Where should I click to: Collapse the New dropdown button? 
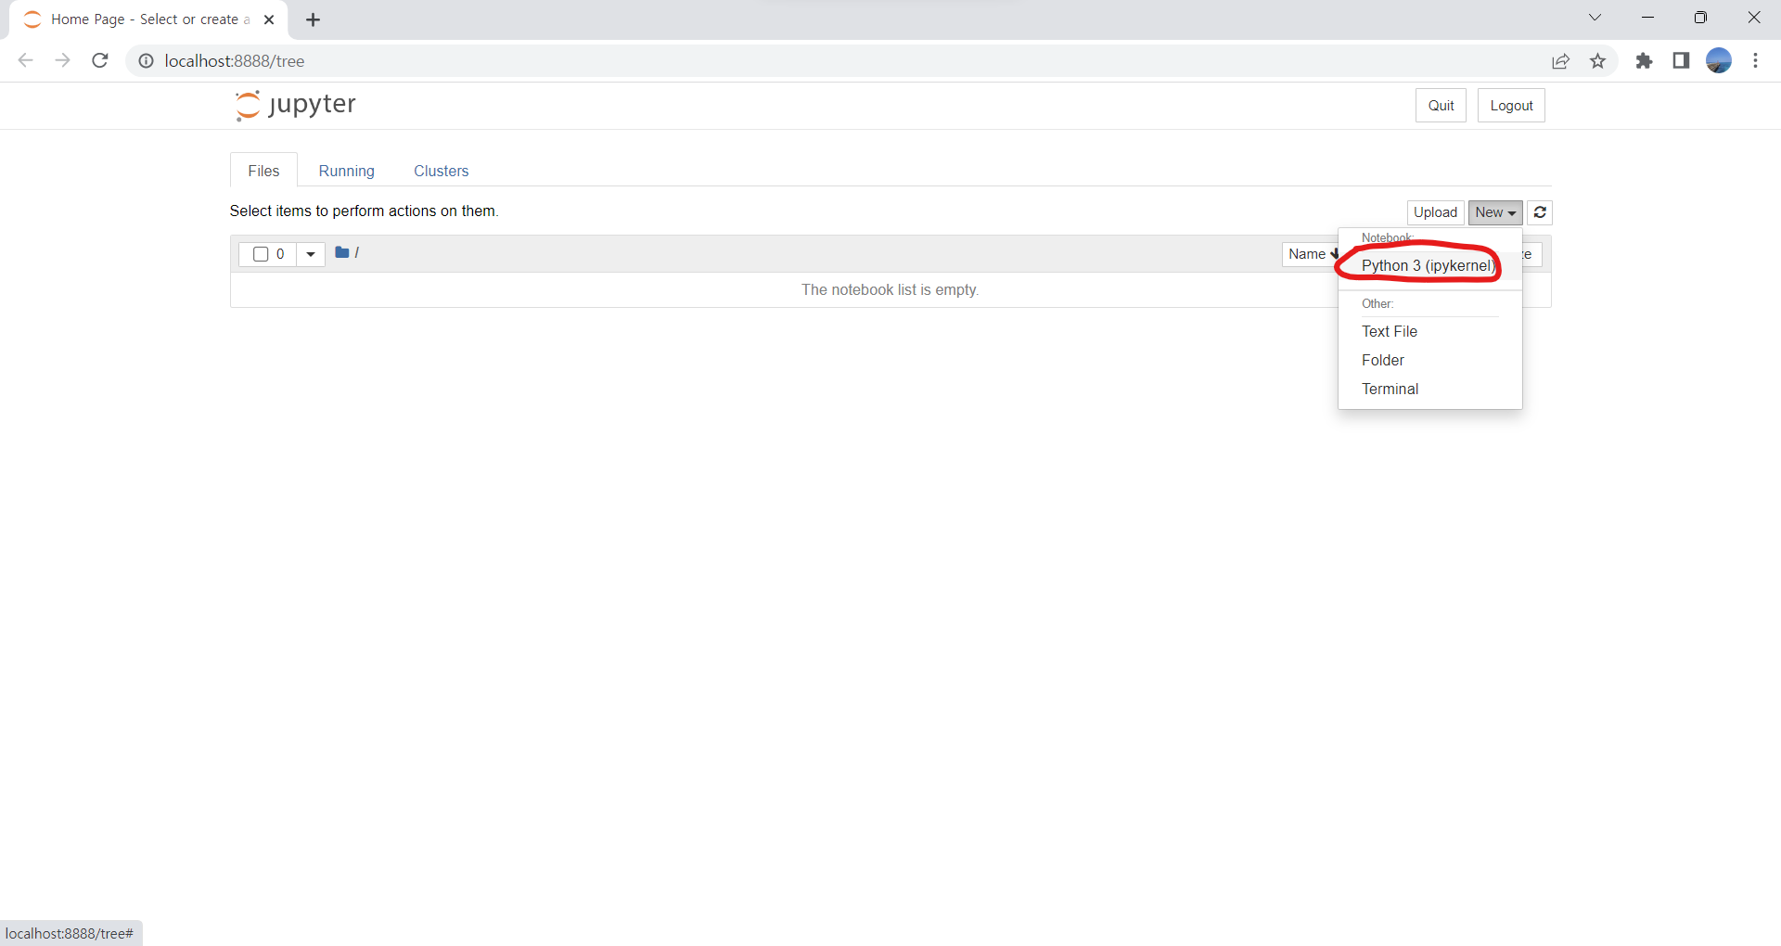coord(1494,212)
